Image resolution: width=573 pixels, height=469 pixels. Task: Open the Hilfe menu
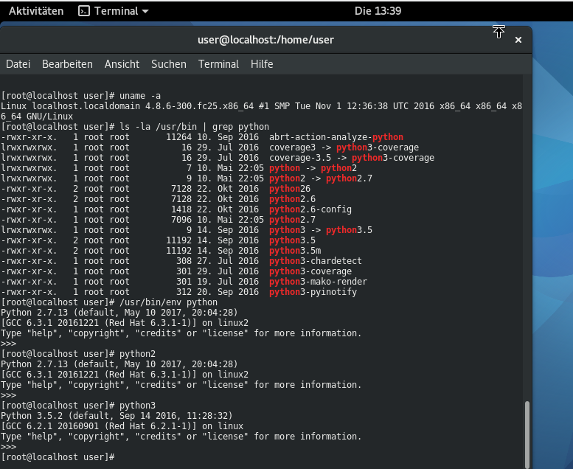point(262,64)
